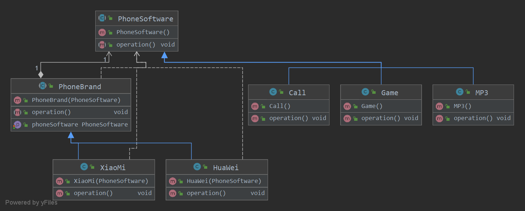
Task: Click the XiaoMi(PhoneSoftware) constructor icon
Action: pos(59,181)
